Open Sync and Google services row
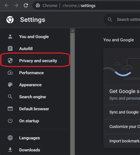 [122, 112]
